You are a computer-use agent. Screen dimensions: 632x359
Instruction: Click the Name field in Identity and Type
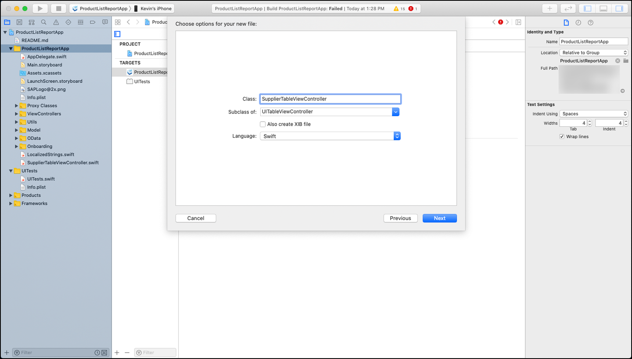594,42
